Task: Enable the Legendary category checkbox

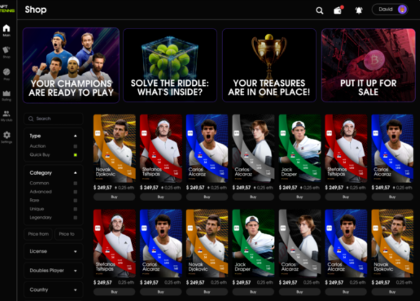Action: pos(75,217)
